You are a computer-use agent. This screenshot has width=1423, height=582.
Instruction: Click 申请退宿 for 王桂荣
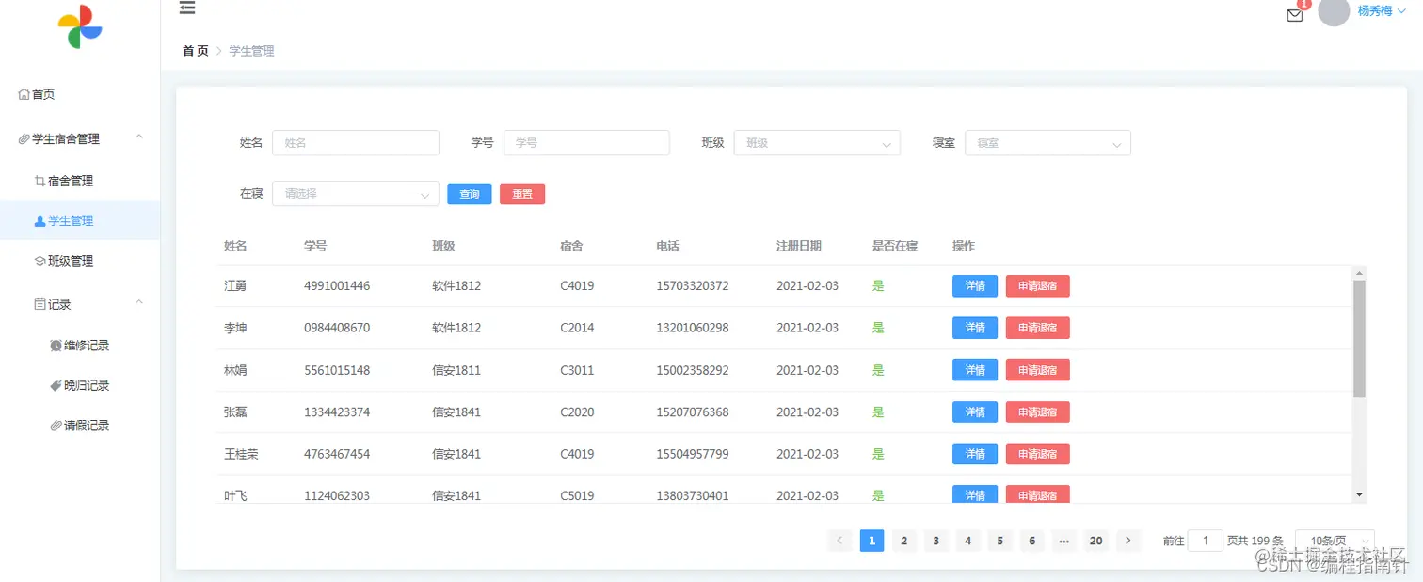tap(1038, 454)
